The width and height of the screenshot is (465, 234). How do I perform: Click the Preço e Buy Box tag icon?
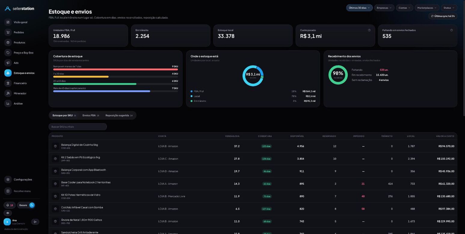8,53
